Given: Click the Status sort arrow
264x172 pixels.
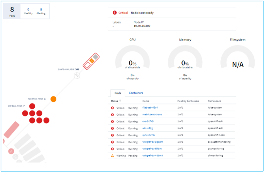Looking at the screenshot, I should [x=120, y=100].
